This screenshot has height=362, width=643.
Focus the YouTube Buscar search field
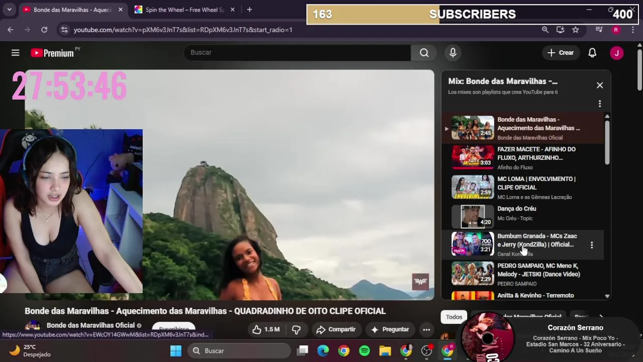pyautogui.click(x=297, y=53)
